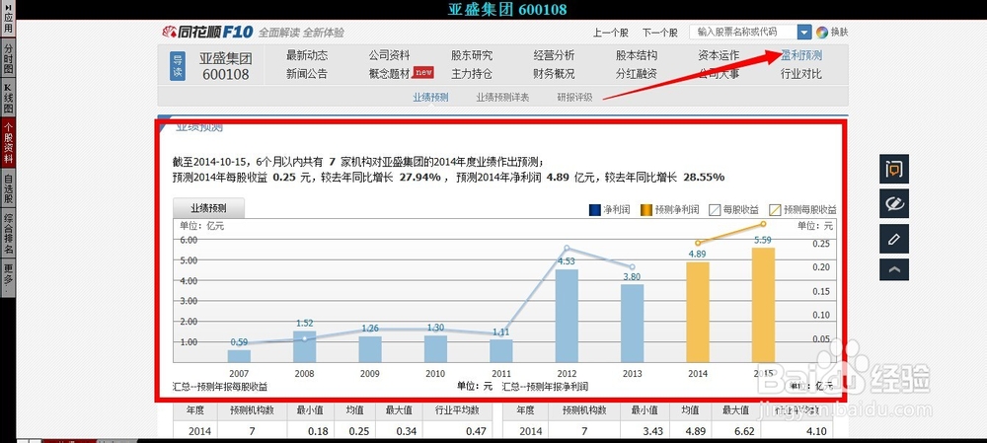The image size is (987, 443).
Task: Open the 导读 guide button
Action: 178,67
